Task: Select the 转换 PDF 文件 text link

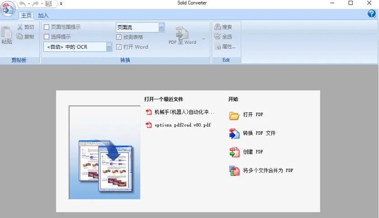Action: [x=259, y=133]
